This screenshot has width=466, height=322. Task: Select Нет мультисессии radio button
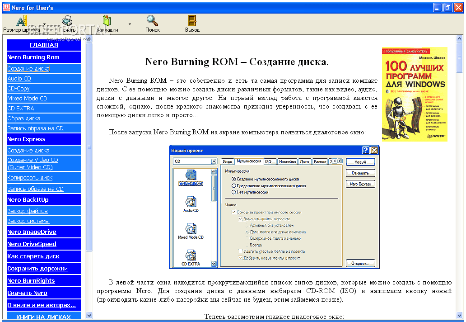click(233, 192)
